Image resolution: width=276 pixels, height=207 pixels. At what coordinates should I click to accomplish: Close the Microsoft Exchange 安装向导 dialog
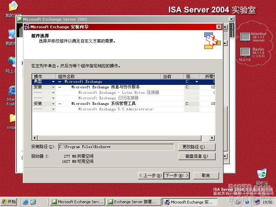click(219, 27)
